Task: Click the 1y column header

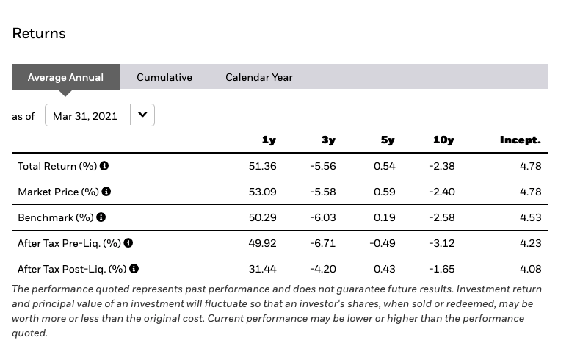Action: [x=269, y=140]
